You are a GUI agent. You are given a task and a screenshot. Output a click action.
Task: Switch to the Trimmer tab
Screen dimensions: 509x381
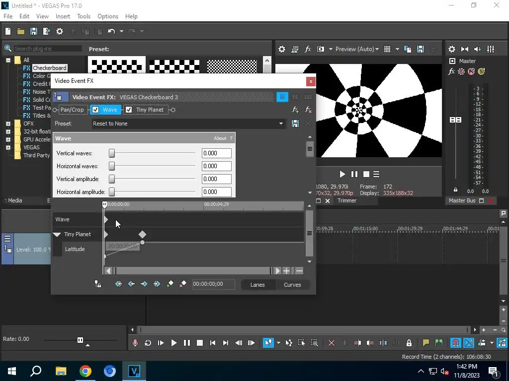pos(346,200)
